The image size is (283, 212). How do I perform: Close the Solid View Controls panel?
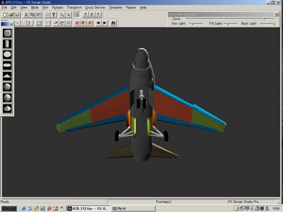coord(277,14)
